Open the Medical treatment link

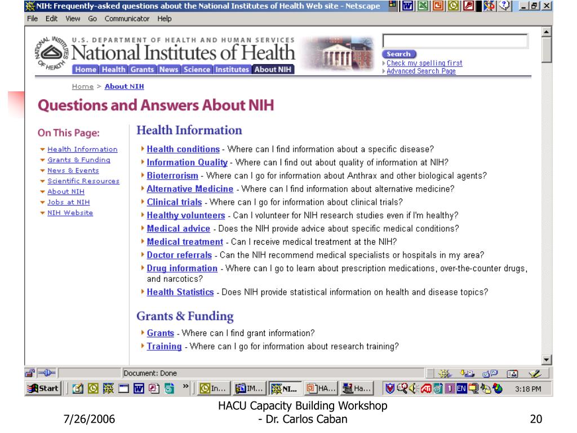pyautogui.click(x=185, y=242)
